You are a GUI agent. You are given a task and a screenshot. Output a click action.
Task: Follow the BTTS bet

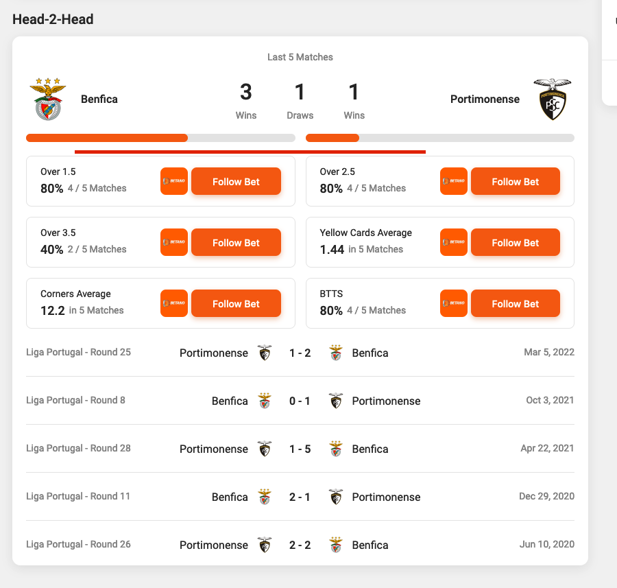coord(516,303)
